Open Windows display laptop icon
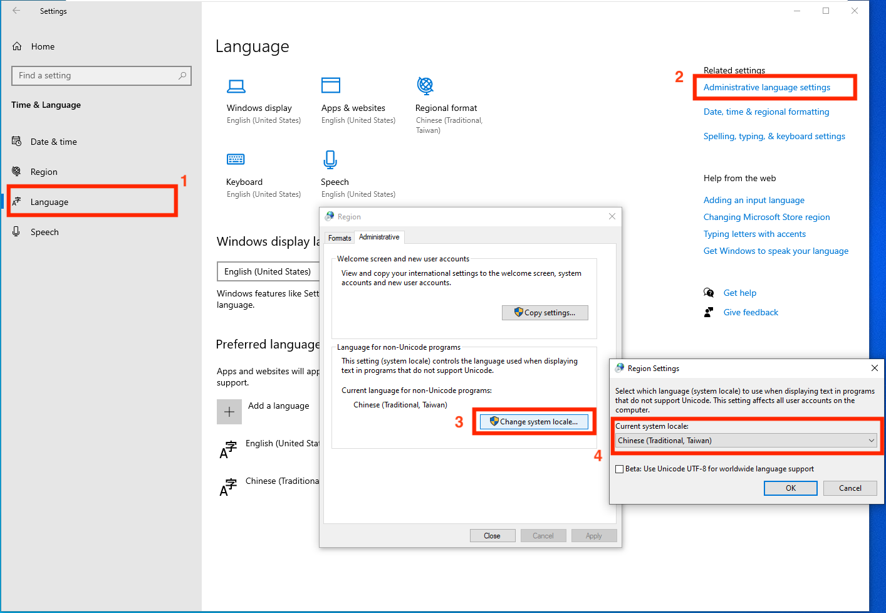Screen dimensions: 886x613 coord(236,86)
